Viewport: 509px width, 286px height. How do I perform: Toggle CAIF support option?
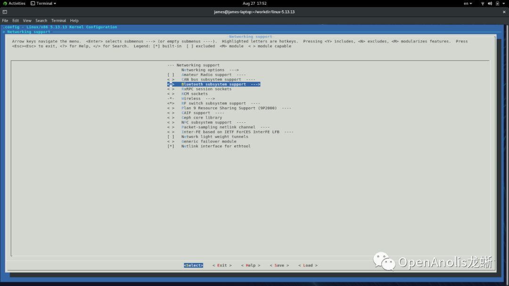[x=171, y=113]
